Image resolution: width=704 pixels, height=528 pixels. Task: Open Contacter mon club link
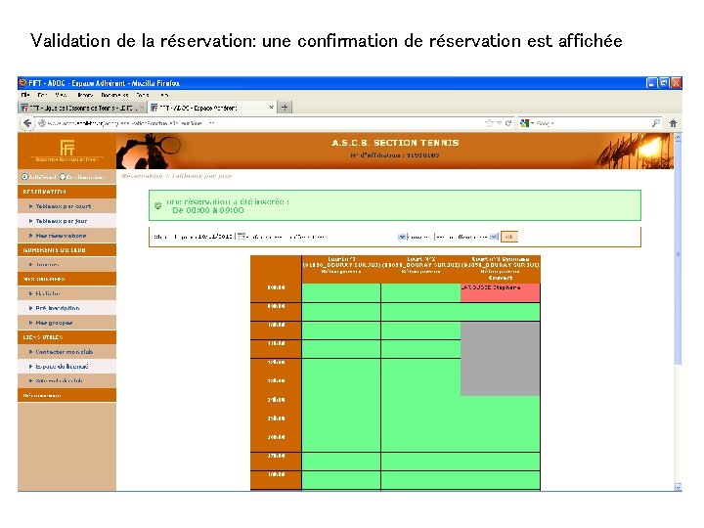[x=65, y=352]
